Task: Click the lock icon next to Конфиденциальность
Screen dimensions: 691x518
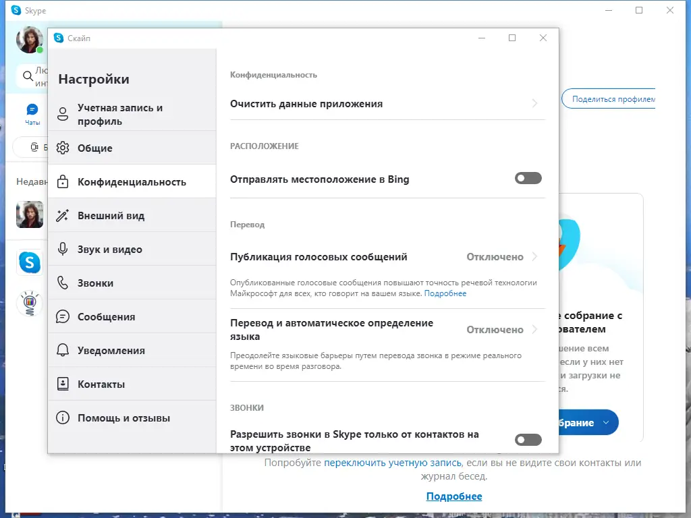Action: point(63,181)
